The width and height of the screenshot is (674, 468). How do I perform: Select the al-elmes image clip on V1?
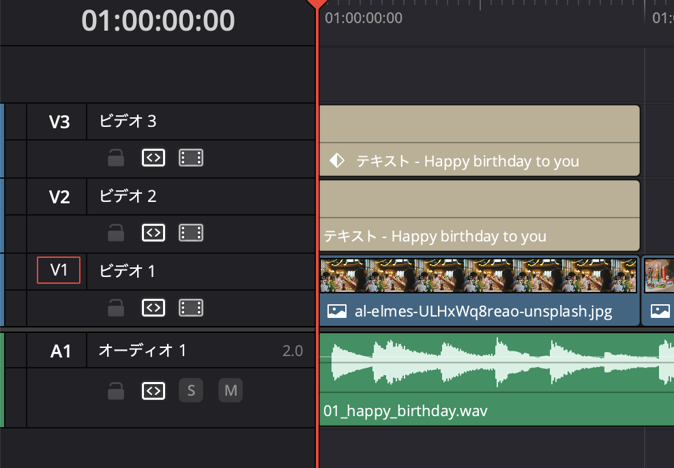pos(478,287)
